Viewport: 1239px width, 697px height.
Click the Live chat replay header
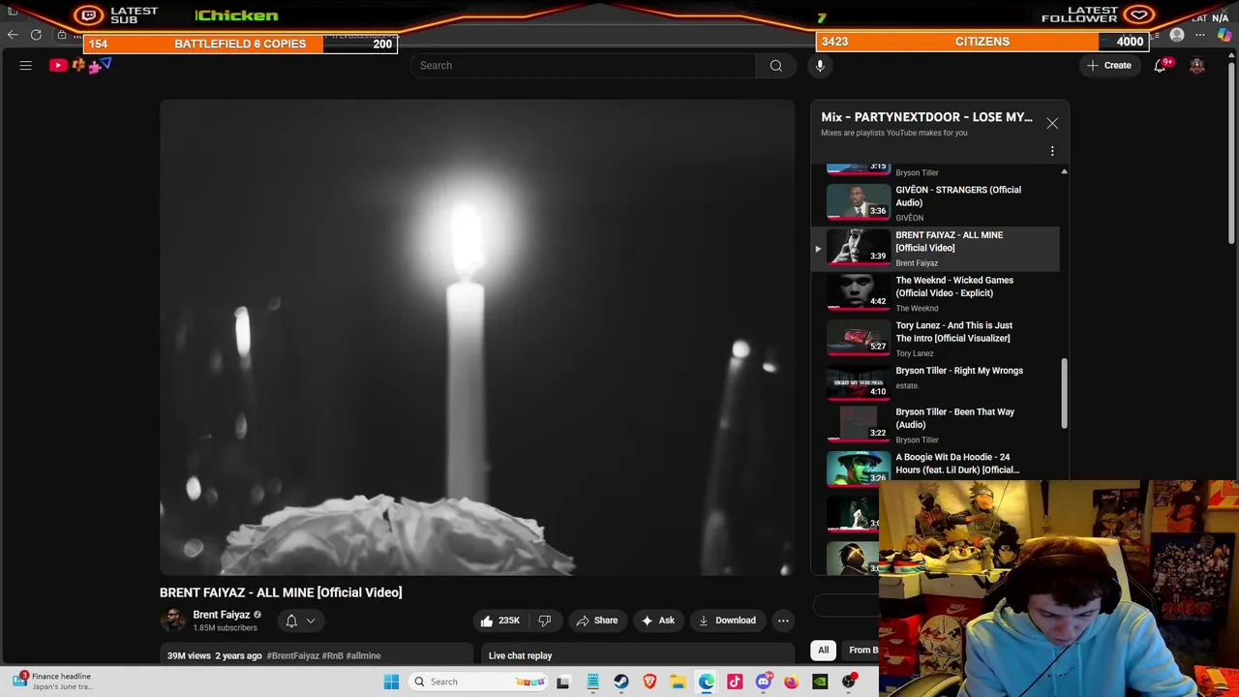tap(521, 656)
